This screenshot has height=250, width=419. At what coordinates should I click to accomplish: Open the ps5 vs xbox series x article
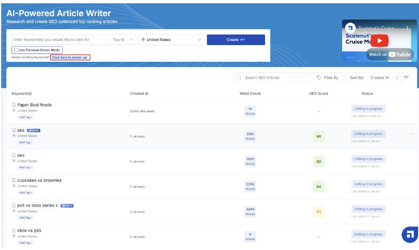point(38,205)
